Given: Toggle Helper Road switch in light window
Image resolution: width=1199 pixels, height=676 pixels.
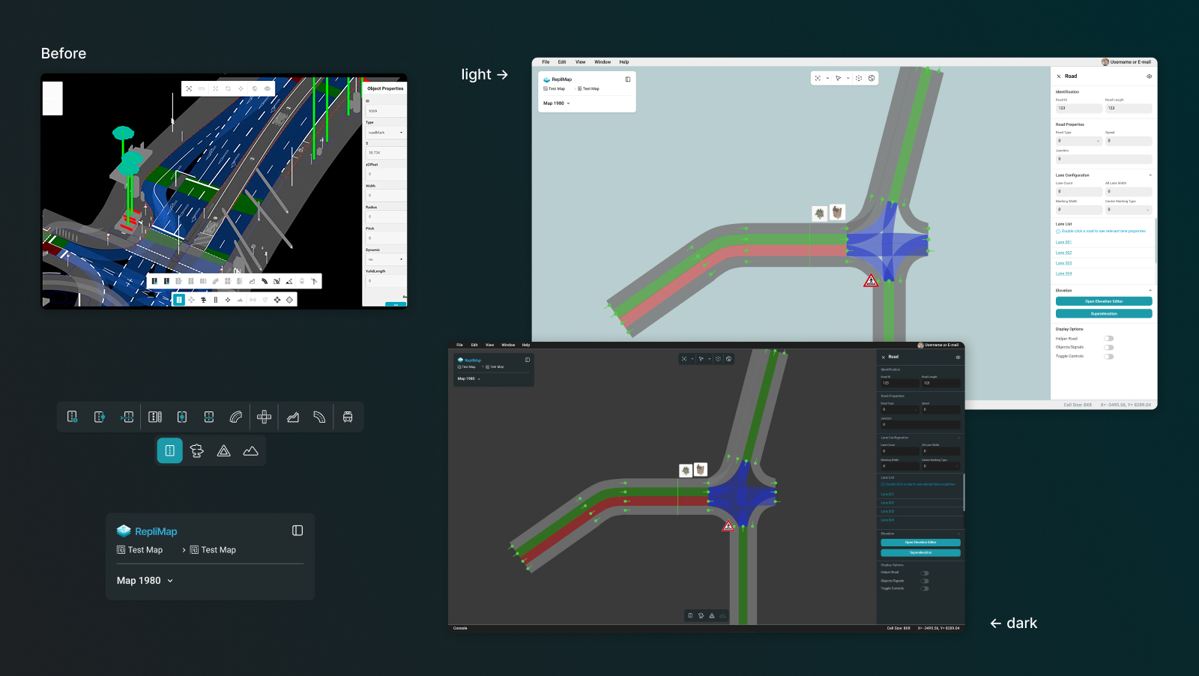Looking at the screenshot, I should click(1108, 339).
